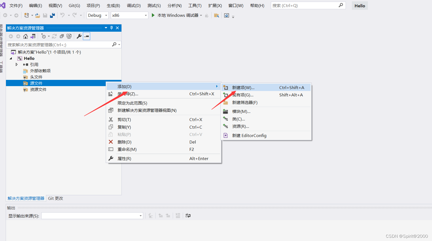Click the Solution Explorer search field
The image size is (432, 241).
click(x=59, y=45)
